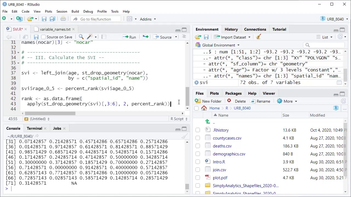Tick the checkbox for .Rhistory
Viewport: 351px width, 197px height.
[198, 130]
